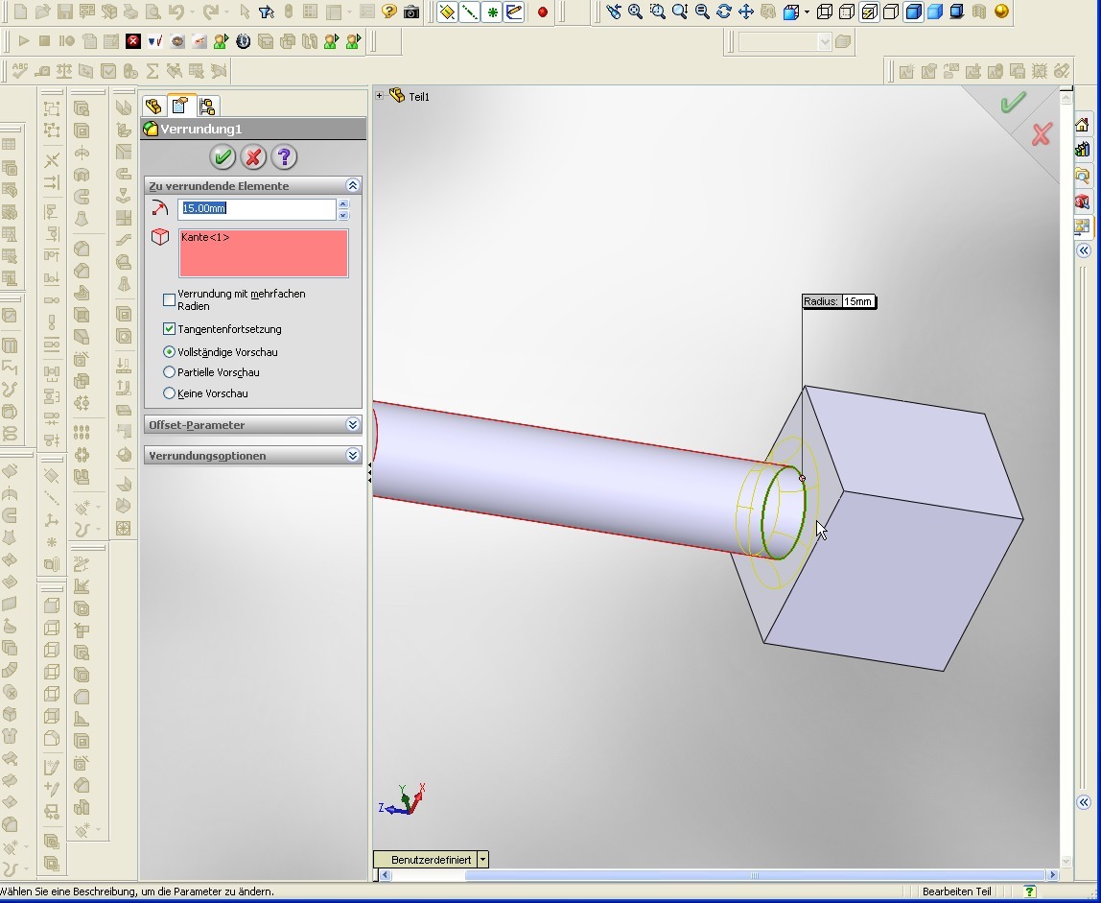This screenshot has width=1101, height=903.
Task: Click the red record macro button
Action: coord(543,12)
